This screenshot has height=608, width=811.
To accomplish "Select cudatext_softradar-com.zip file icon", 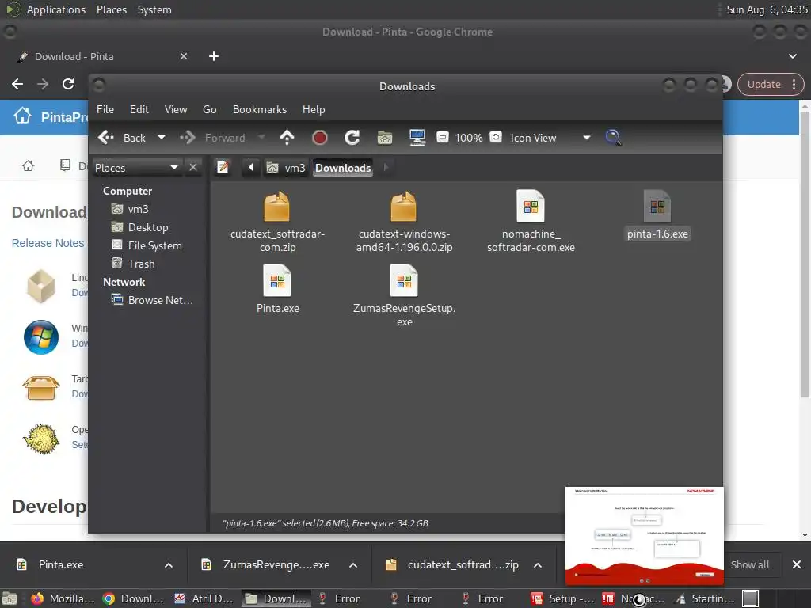I will pos(277,207).
